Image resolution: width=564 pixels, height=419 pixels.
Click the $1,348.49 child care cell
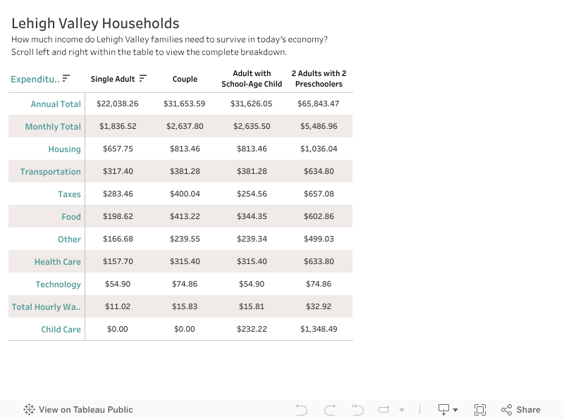(319, 329)
